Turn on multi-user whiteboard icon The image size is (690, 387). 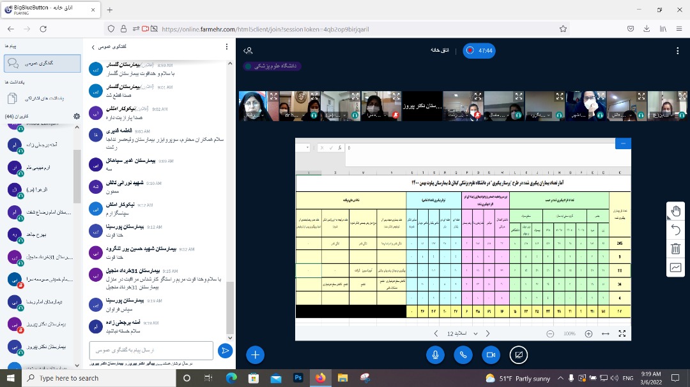tap(676, 268)
